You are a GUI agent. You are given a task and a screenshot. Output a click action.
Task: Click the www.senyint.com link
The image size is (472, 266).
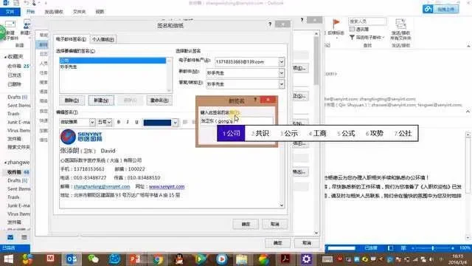coord(167,187)
